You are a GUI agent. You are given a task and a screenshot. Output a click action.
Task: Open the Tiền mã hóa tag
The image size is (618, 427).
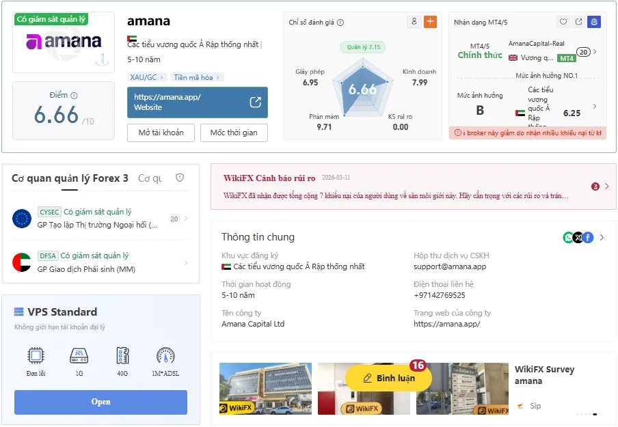point(197,77)
